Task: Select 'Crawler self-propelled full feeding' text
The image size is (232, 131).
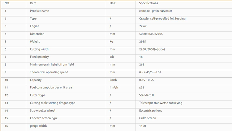Action: tap(162, 18)
